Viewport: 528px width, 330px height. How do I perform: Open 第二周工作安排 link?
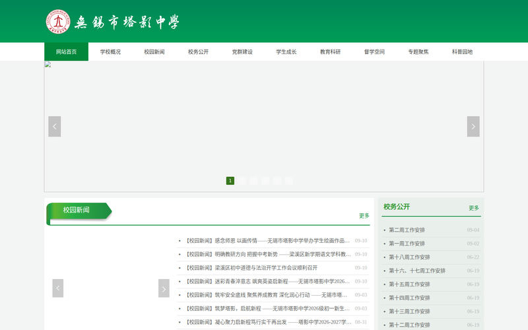[x=407, y=230]
